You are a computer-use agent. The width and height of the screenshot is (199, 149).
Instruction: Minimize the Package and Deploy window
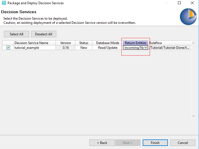[x=167, y=3]
